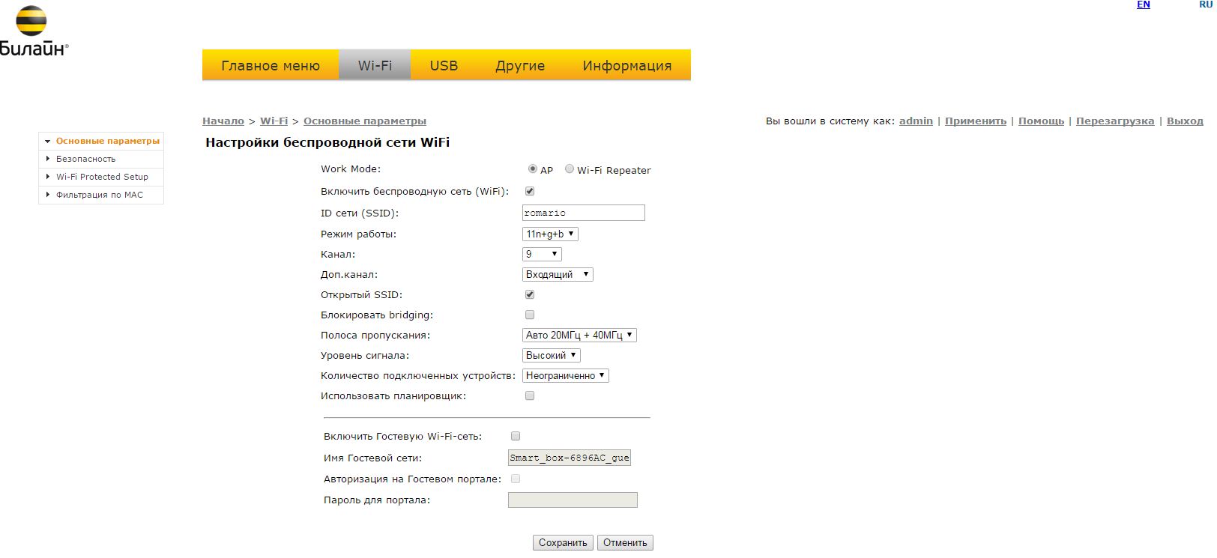Open Wi-Fi Protected Setup in the sidebar
This screenshot has height=558, width=1217.
pyautogui.click(x=101, y=177)
